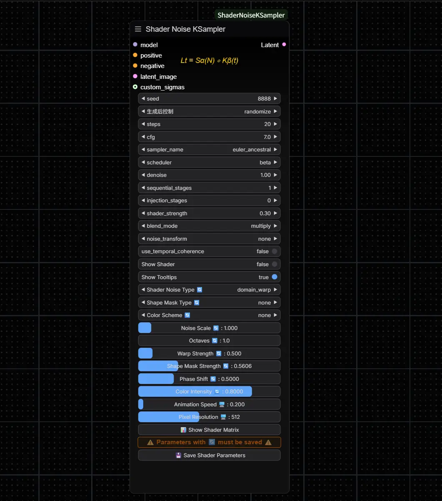Open the sampler_name dropdown
This screenshot has height=501, width=442.
[209, 149]
